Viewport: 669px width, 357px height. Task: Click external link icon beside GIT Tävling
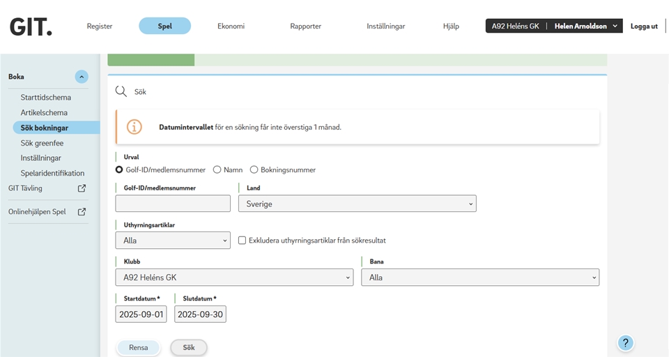(82, 188)
